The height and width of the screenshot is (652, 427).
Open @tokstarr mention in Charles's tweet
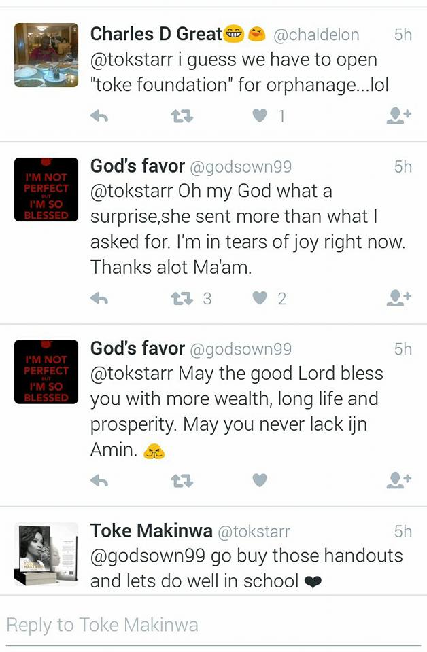(131, 60)
